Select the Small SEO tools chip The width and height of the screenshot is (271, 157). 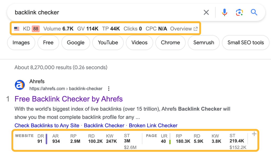[245, 42]
